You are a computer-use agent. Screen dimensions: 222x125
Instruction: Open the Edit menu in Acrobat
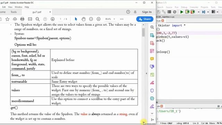click(4, 7)
